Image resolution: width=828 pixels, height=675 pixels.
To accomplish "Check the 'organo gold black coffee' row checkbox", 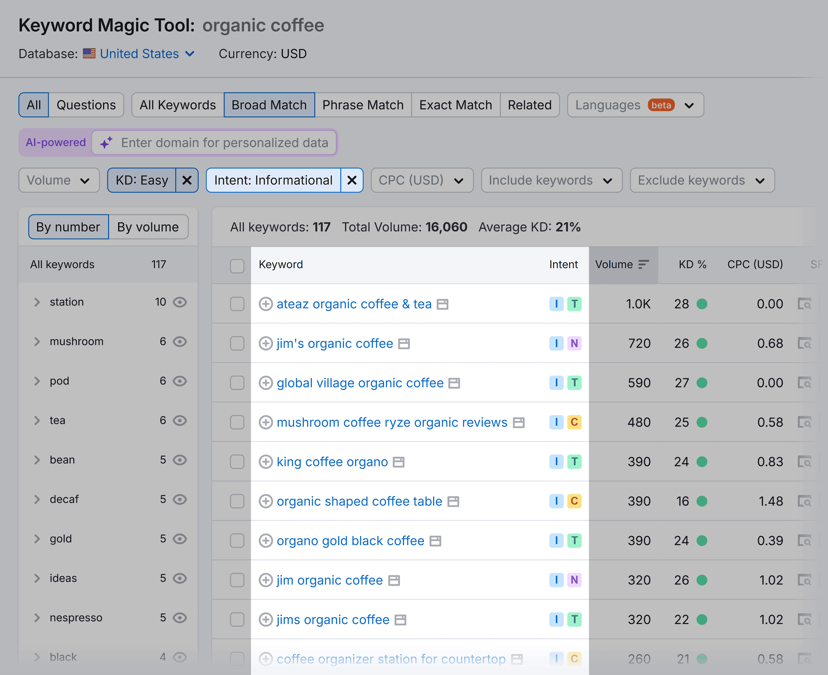I will (237, 541).
